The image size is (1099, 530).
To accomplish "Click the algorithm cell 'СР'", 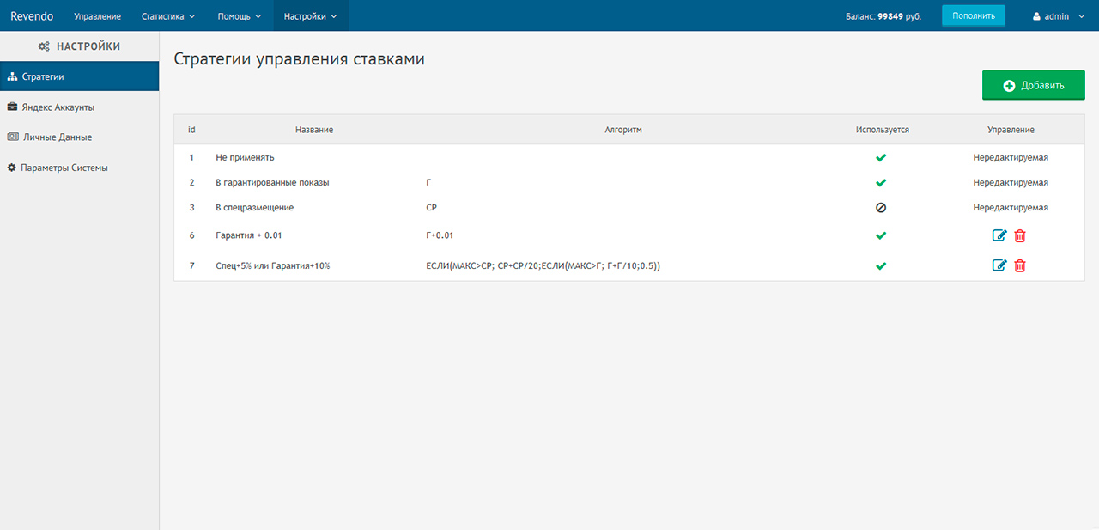I will coord(432,208).
